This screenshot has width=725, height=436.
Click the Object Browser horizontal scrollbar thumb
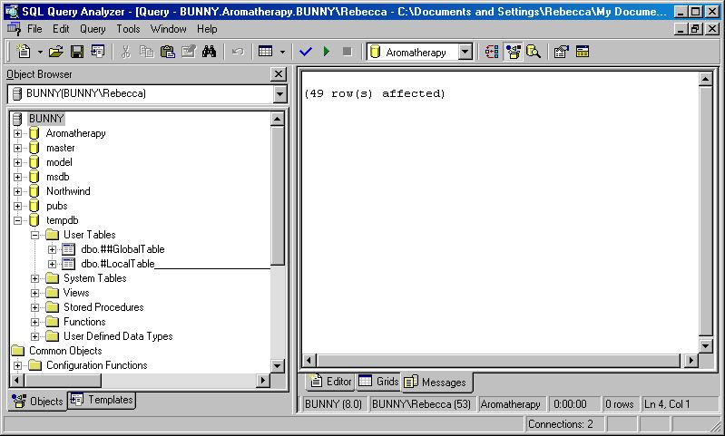63,380
